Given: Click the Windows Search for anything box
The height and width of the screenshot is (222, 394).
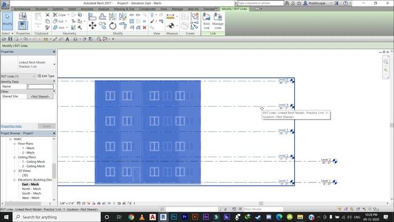Looking at the screenshot, I should click(x=57, y=217).
